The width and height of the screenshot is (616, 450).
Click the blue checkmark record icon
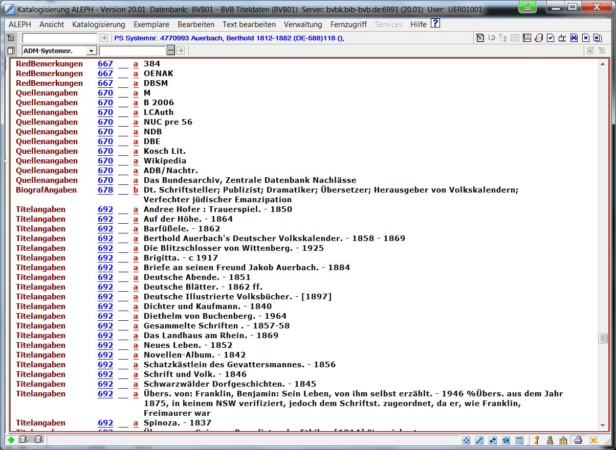551,38
